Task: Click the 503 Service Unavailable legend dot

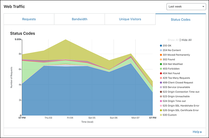Action: pos(161,87)
